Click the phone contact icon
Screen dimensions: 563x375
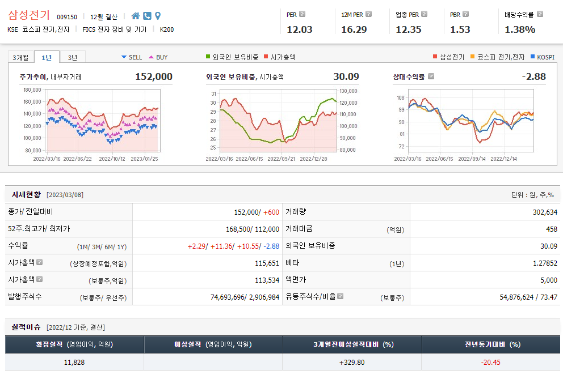click(x=147, y=16)
